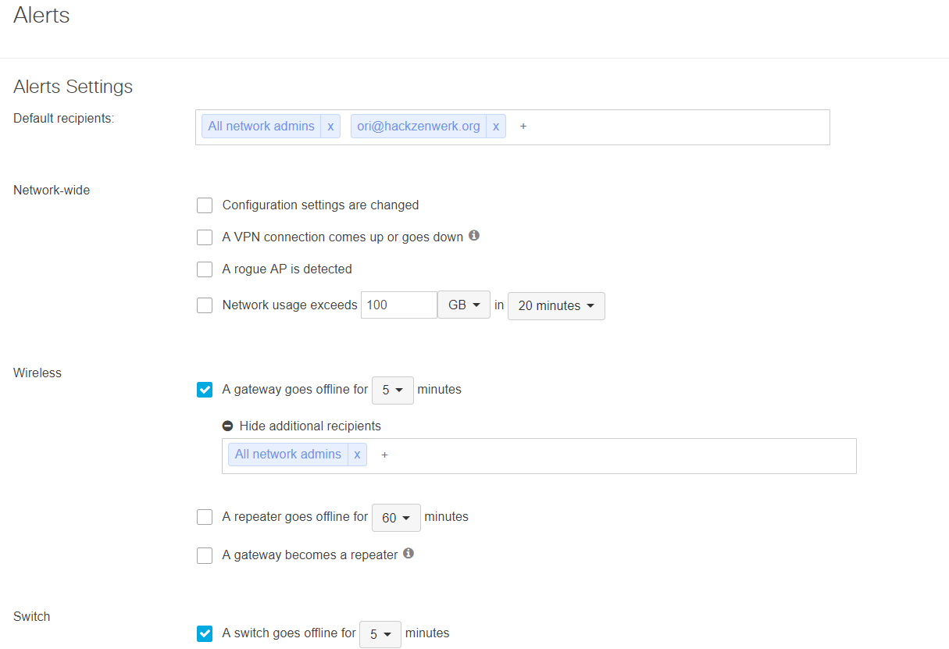Check the rogue AP is detected box
949x649 pixels.
205,269
